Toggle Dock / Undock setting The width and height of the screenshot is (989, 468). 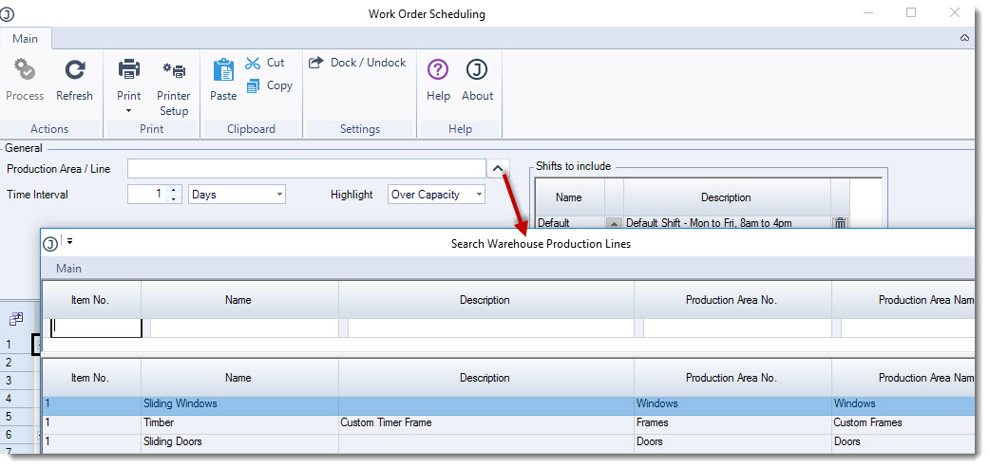[357, 63]
